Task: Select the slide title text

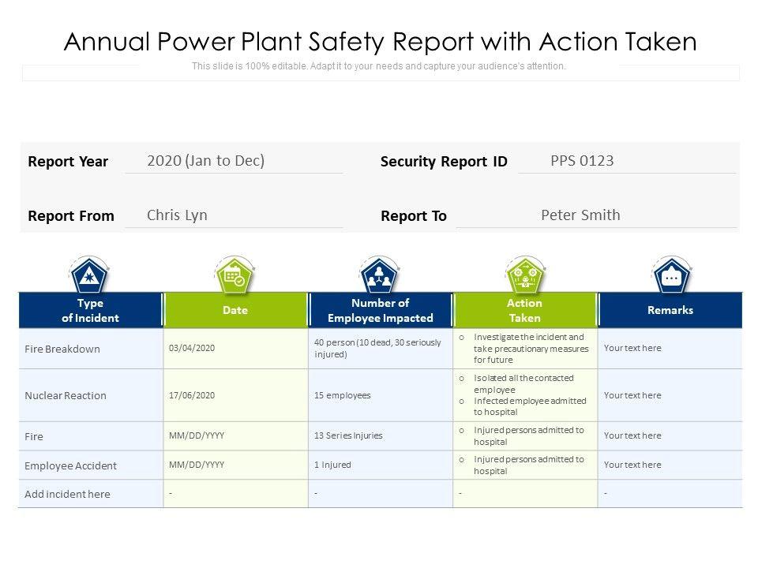Action: pos(380,42)
